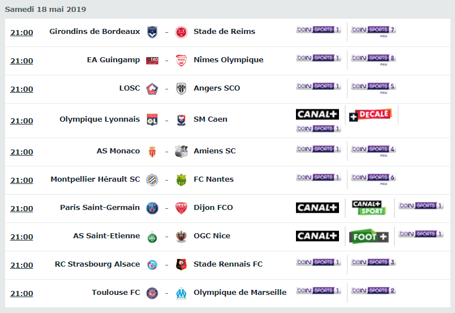Select the CANAL+ SPORT channel logo

[x=369, y=208]
